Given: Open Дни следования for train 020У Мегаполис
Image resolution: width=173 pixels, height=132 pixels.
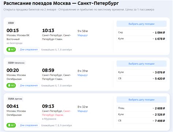Looking at the screenshot, I should click(29, 85).
